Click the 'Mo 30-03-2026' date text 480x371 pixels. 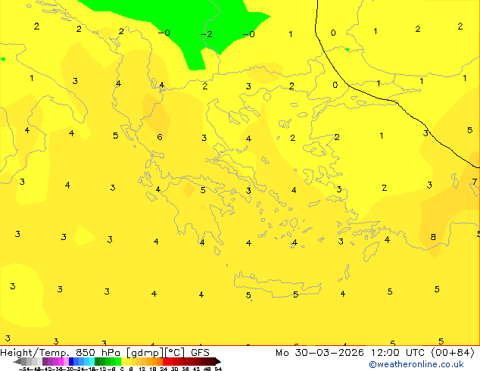(319, 353)
